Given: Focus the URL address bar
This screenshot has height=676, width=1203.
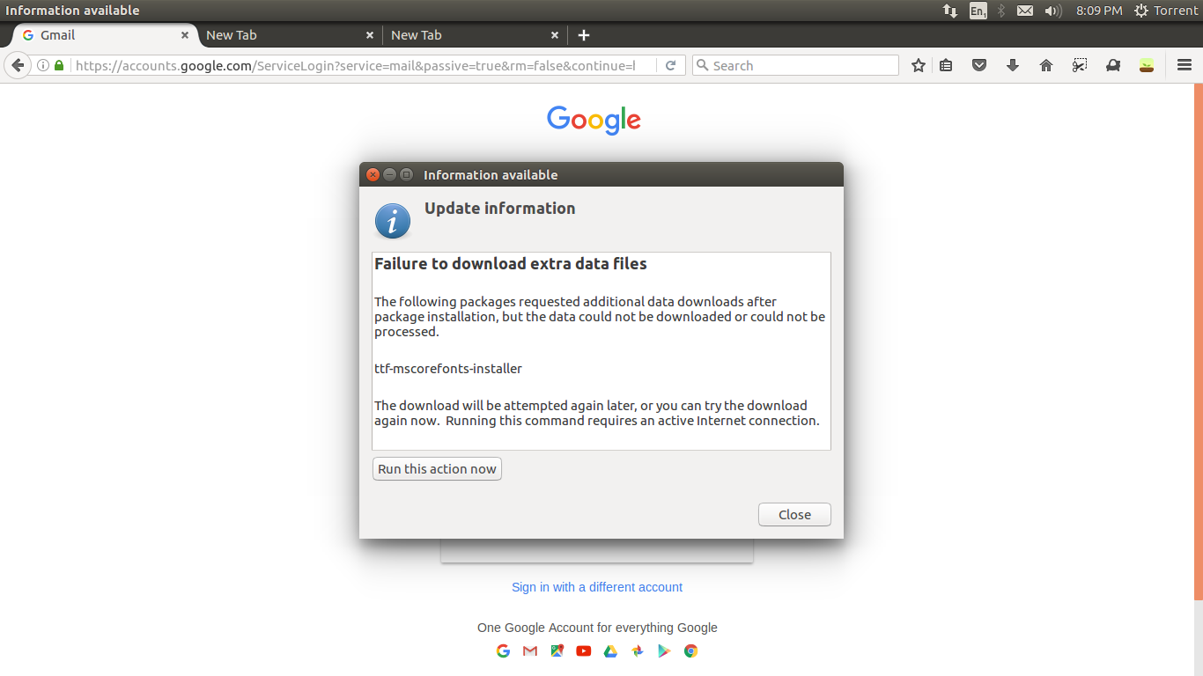Looking at the screenshot, I should (354, 66).
